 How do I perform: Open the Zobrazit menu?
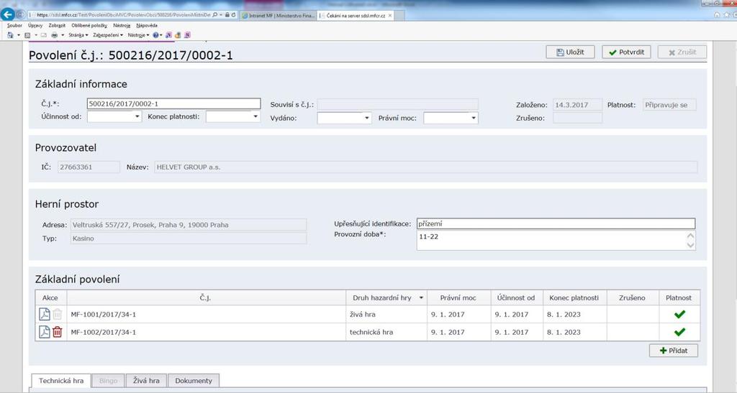pyautogui.click(x=57, y=25)
